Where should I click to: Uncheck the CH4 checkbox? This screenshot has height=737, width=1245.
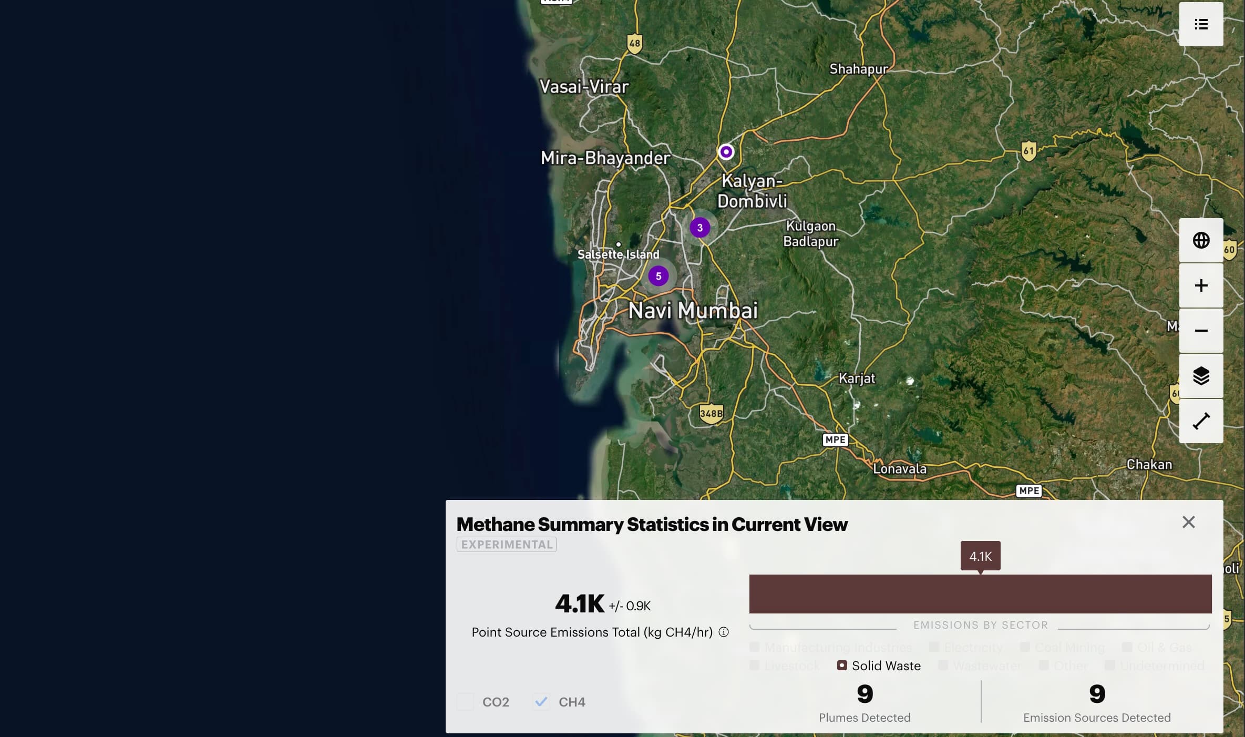[541, 702]
